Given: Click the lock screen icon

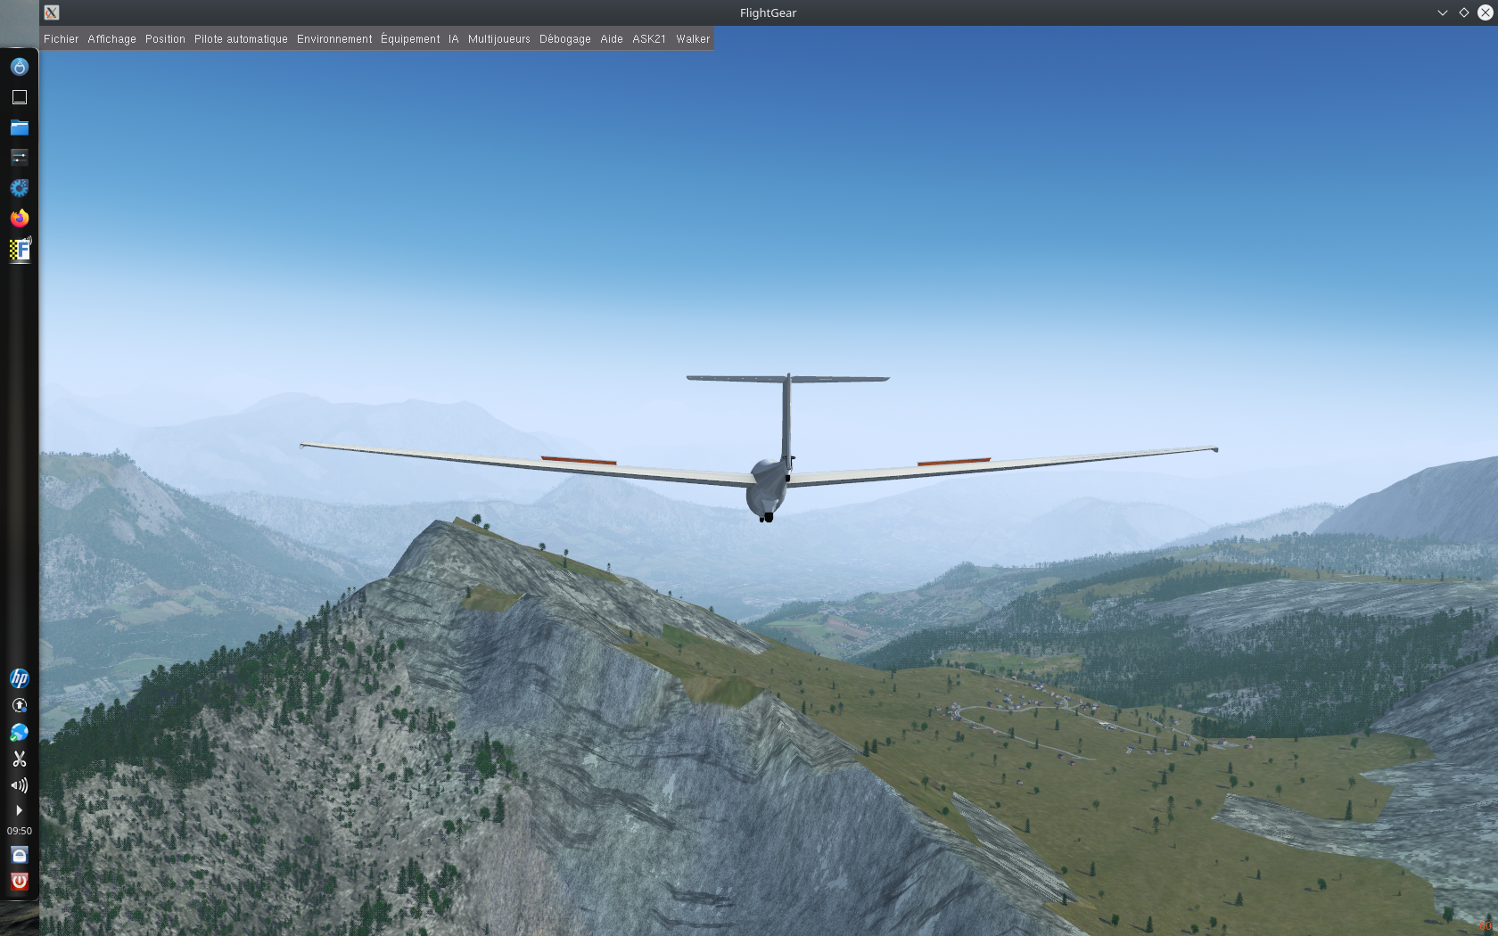Looking at the screenshot, I should (20, 855).
